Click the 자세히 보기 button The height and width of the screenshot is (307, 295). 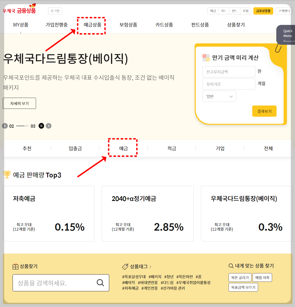19,103
